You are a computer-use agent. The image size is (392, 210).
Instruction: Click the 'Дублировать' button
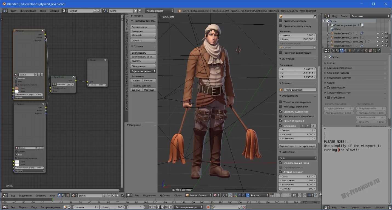tap(143, 53)
